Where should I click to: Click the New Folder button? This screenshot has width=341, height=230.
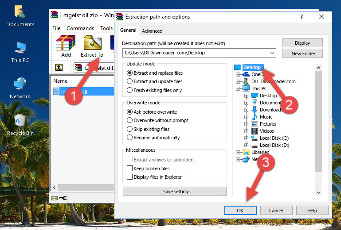pos(302,54)
